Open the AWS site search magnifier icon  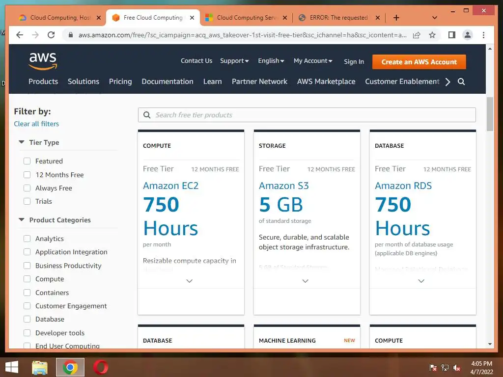[461, 81]
